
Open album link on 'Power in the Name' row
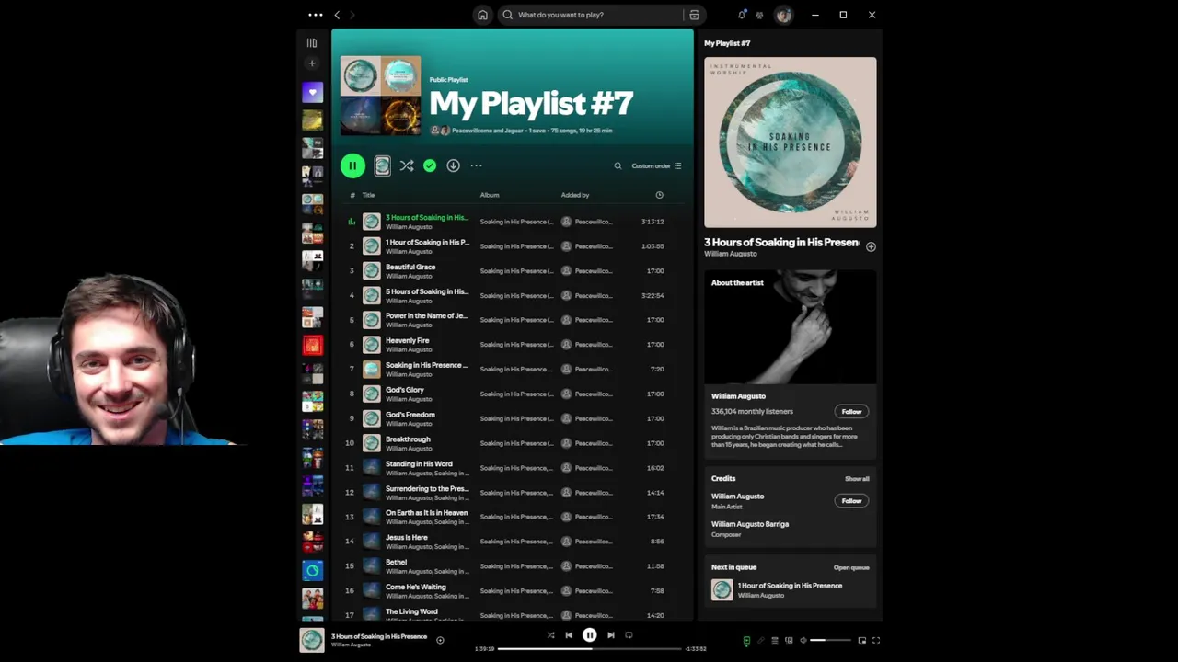pyautogui.click(x=516, y=320)
